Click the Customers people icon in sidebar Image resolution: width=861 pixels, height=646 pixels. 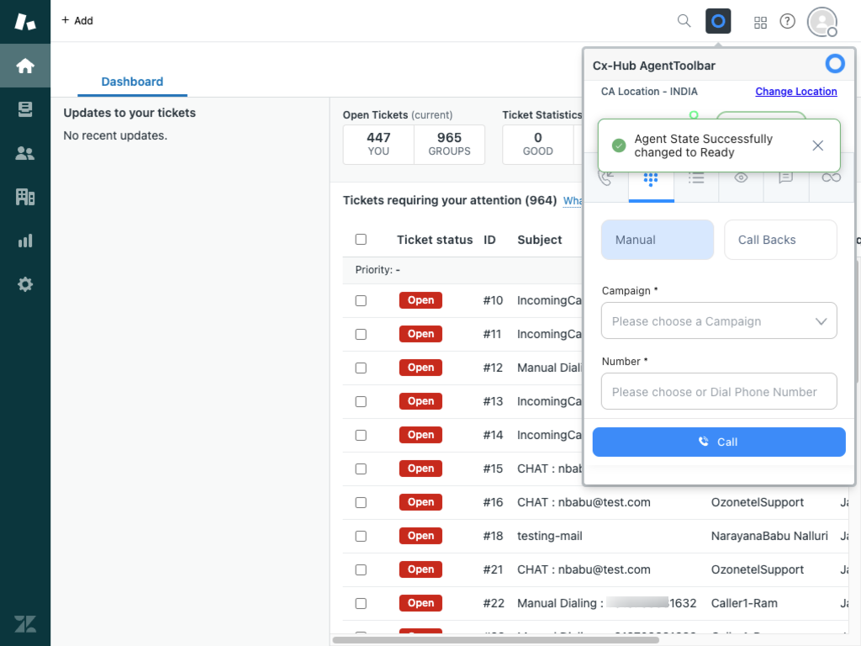pyautogui.click(x=24, y=153)
